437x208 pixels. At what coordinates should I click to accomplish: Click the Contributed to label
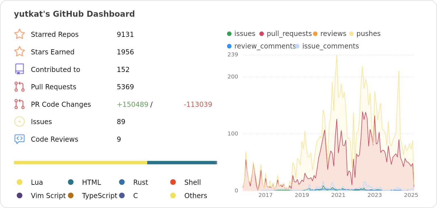pos(56,70)
